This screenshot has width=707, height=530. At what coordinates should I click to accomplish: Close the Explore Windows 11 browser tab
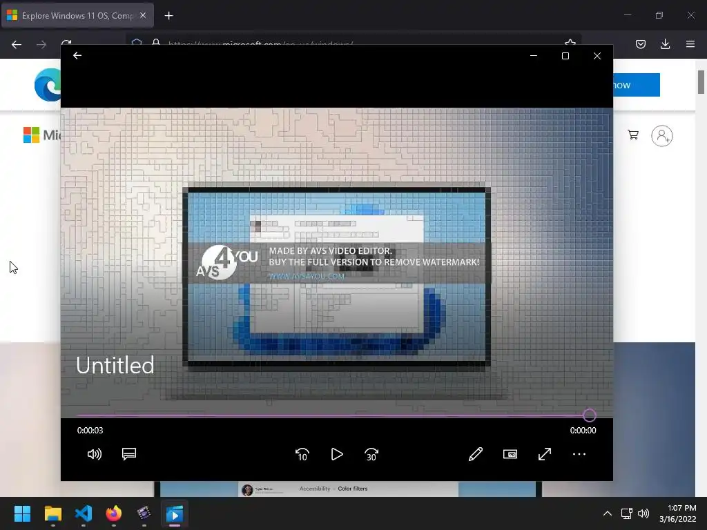pyautogui.click(x=143, y=15)
